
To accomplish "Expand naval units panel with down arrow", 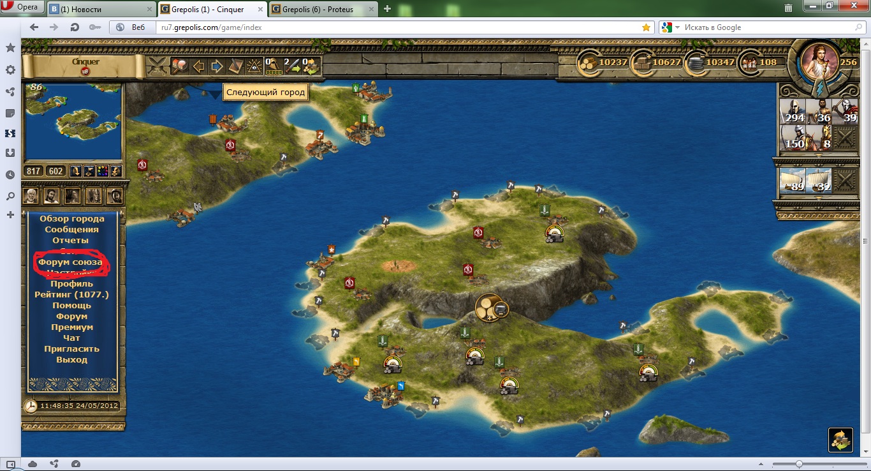I will 818,200.
